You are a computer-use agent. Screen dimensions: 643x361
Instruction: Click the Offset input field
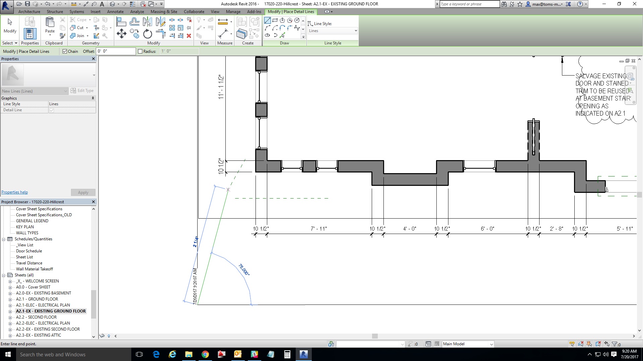[116, 51]
